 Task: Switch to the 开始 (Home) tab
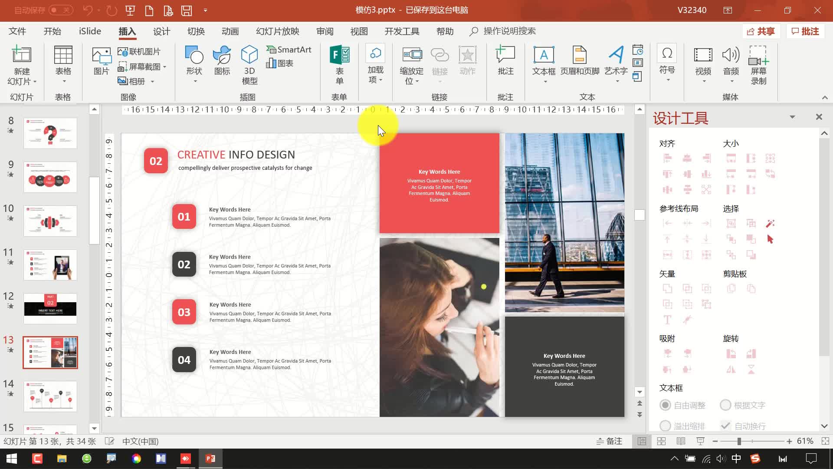click(x=52, y=31)
